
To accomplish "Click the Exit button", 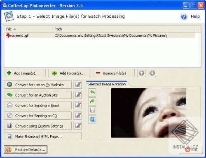I will pos(191,150).
